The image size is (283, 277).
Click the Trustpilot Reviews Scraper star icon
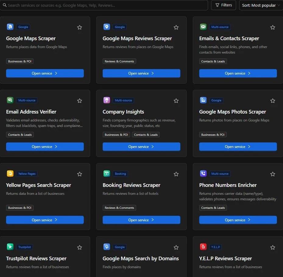[10, 247]
